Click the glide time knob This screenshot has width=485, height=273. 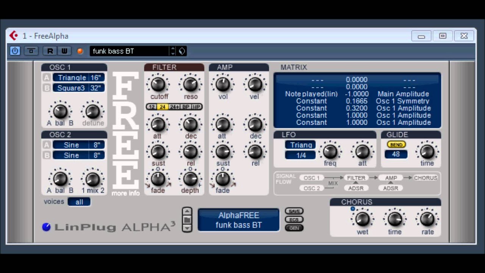(x=427, y=152)
